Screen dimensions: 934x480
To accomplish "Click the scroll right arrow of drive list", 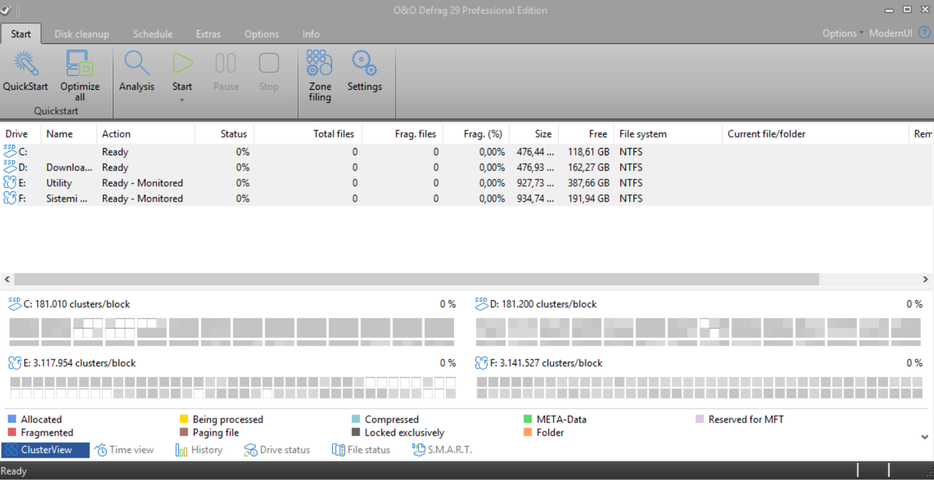I will coord(926,279).
